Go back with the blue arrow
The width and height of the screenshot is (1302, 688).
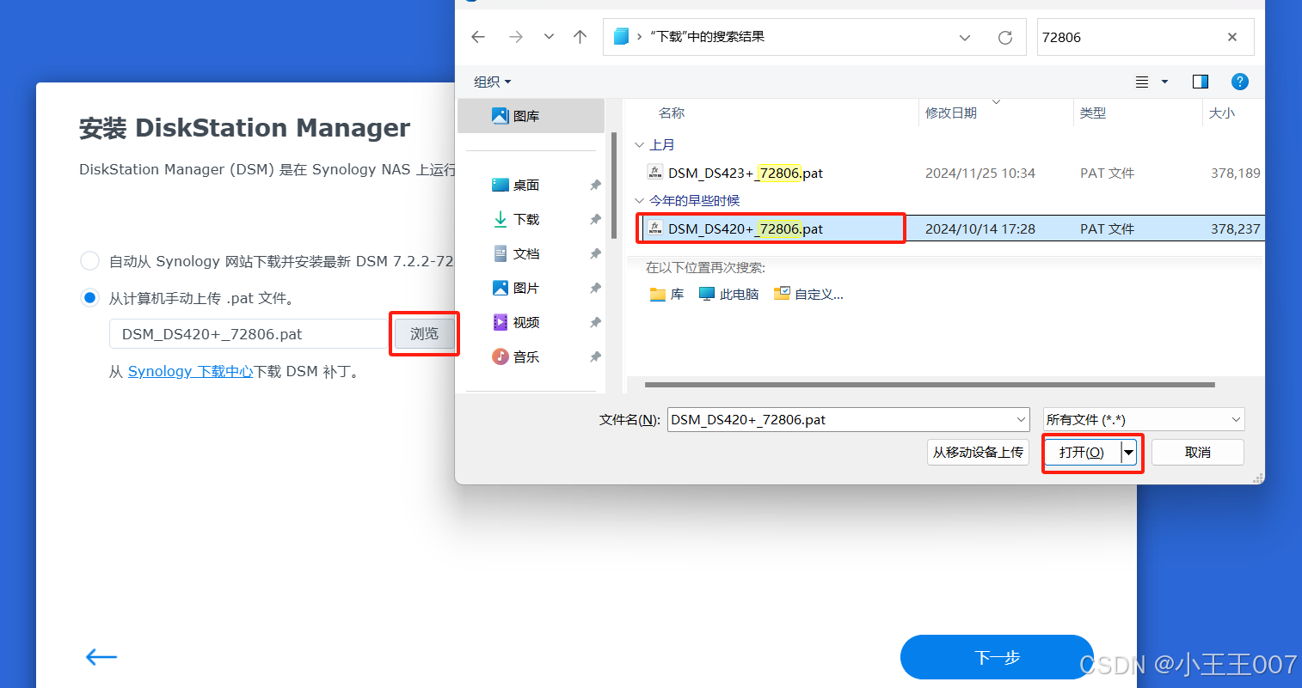(x=101, y=657)
